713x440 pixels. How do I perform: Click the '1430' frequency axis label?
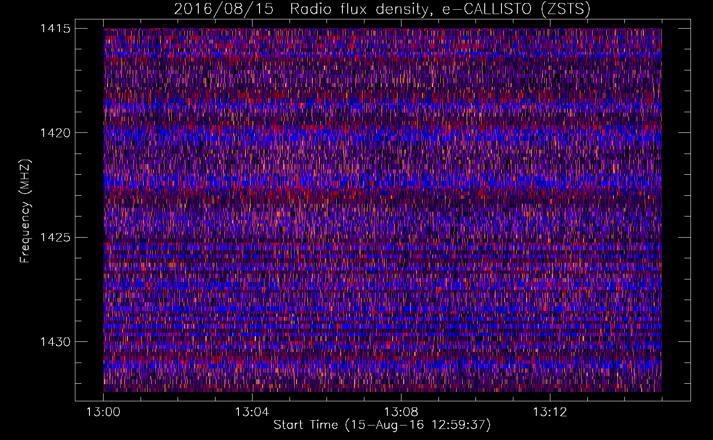point(55,342)
